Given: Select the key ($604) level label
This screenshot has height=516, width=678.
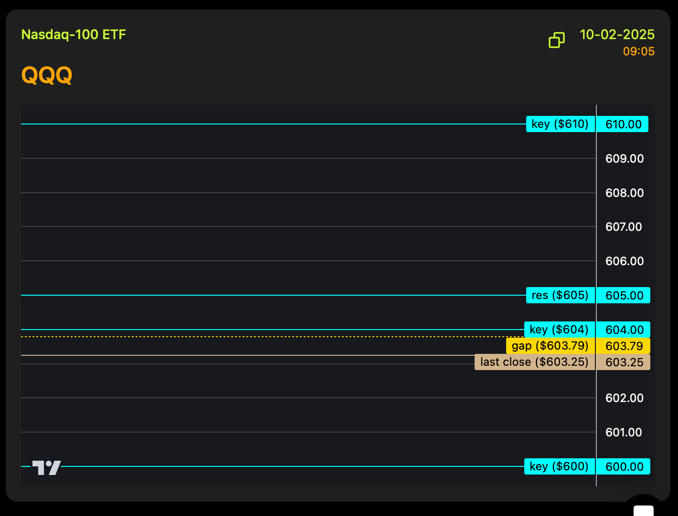Looking at the screenshot, I should pyautogui.click(x=559, y=330).
